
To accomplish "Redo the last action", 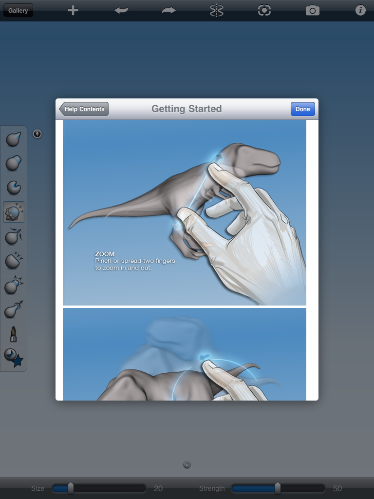I will click(168, 11).
